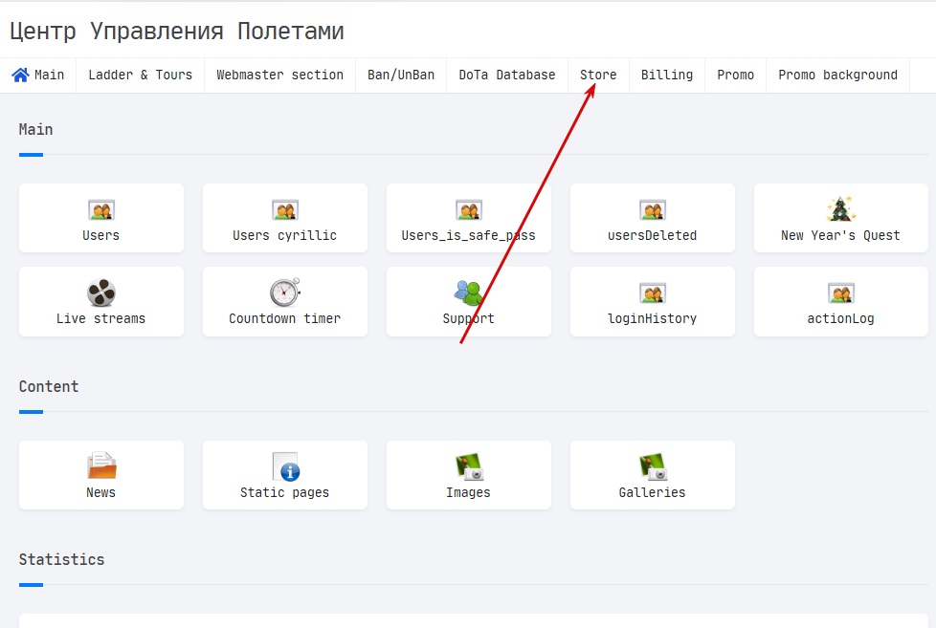
Task: Open the Galleries link
Action: point(653,492)
